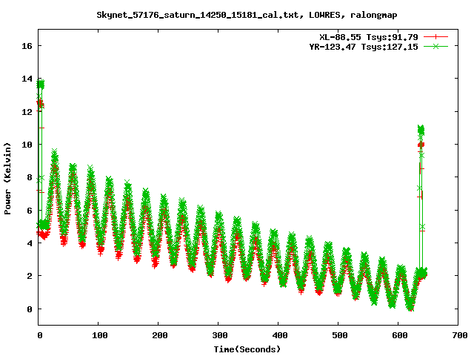This screenshot has width=474, height=356.
Task: Click the green calibration spike near 14 Kelvin
Action: pyautogui.click(x=40, y=84)
